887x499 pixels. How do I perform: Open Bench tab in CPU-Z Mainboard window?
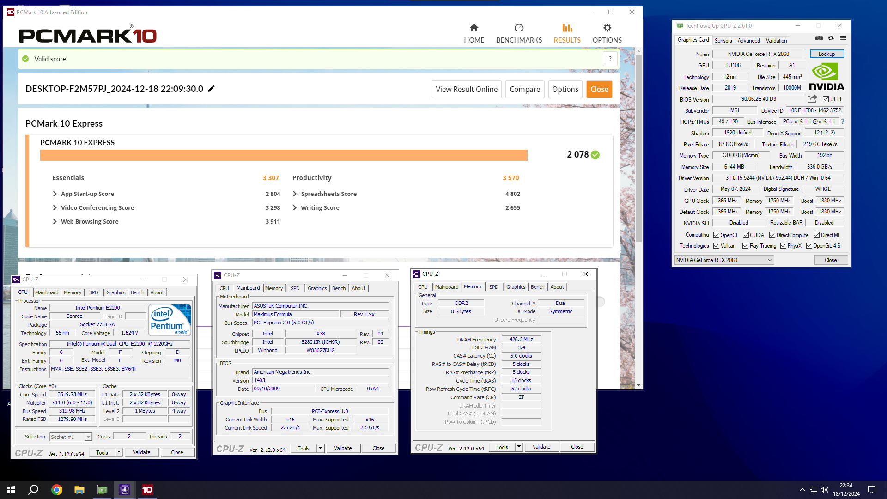tap(339, 288)
